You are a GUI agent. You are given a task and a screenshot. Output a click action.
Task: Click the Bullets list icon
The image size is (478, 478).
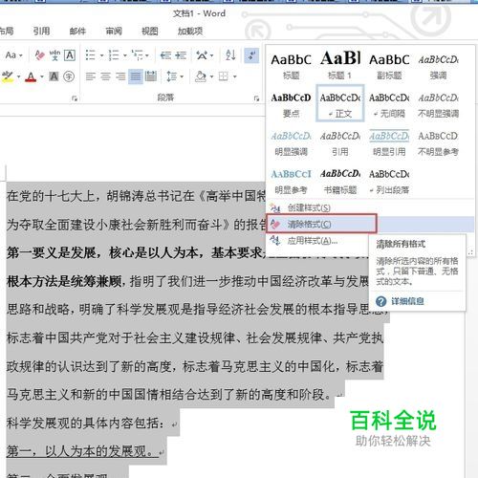pos(91,55)
